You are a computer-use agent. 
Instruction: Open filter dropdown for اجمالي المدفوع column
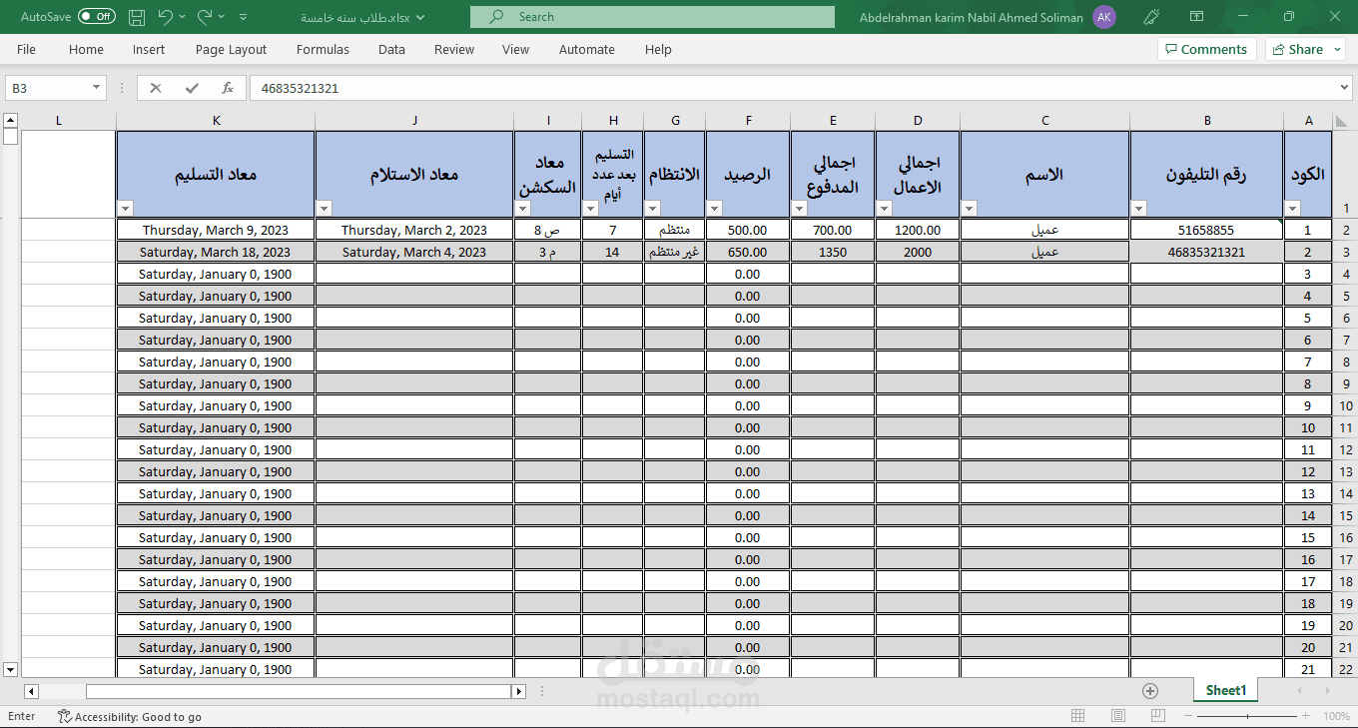pos(800,208)
